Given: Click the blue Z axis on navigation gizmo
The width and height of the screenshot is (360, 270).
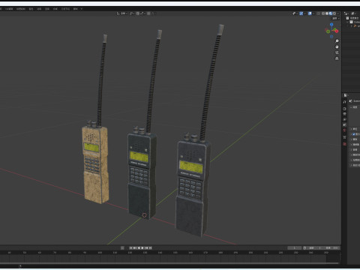Looking at the screenshot, I should point(331,25).
